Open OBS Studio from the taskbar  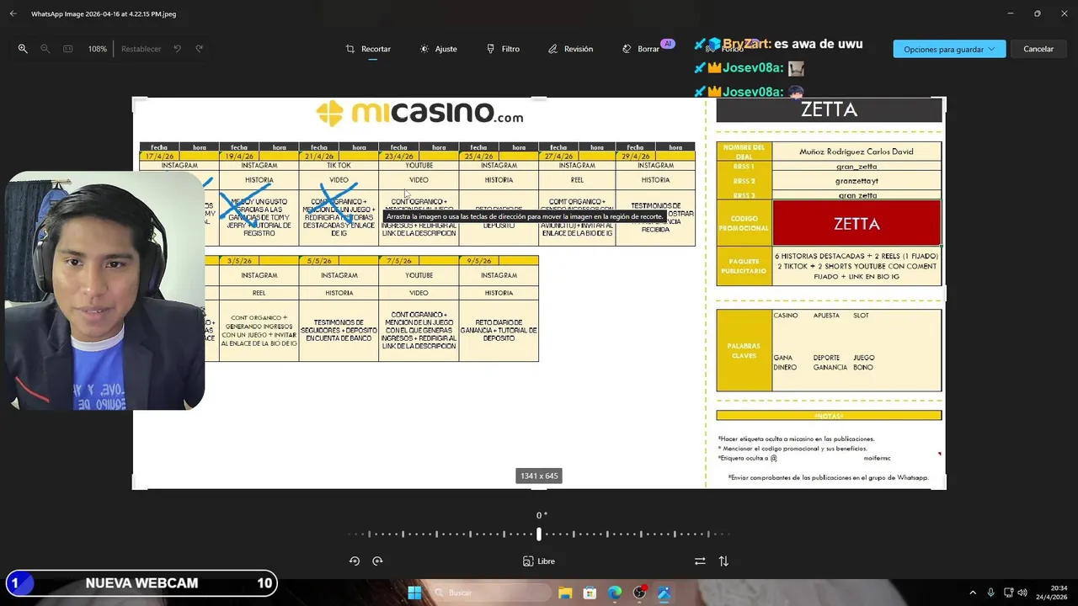639,593
